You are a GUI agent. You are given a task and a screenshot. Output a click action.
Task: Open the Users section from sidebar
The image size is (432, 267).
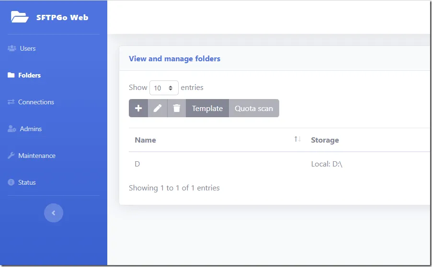(27, 48)
